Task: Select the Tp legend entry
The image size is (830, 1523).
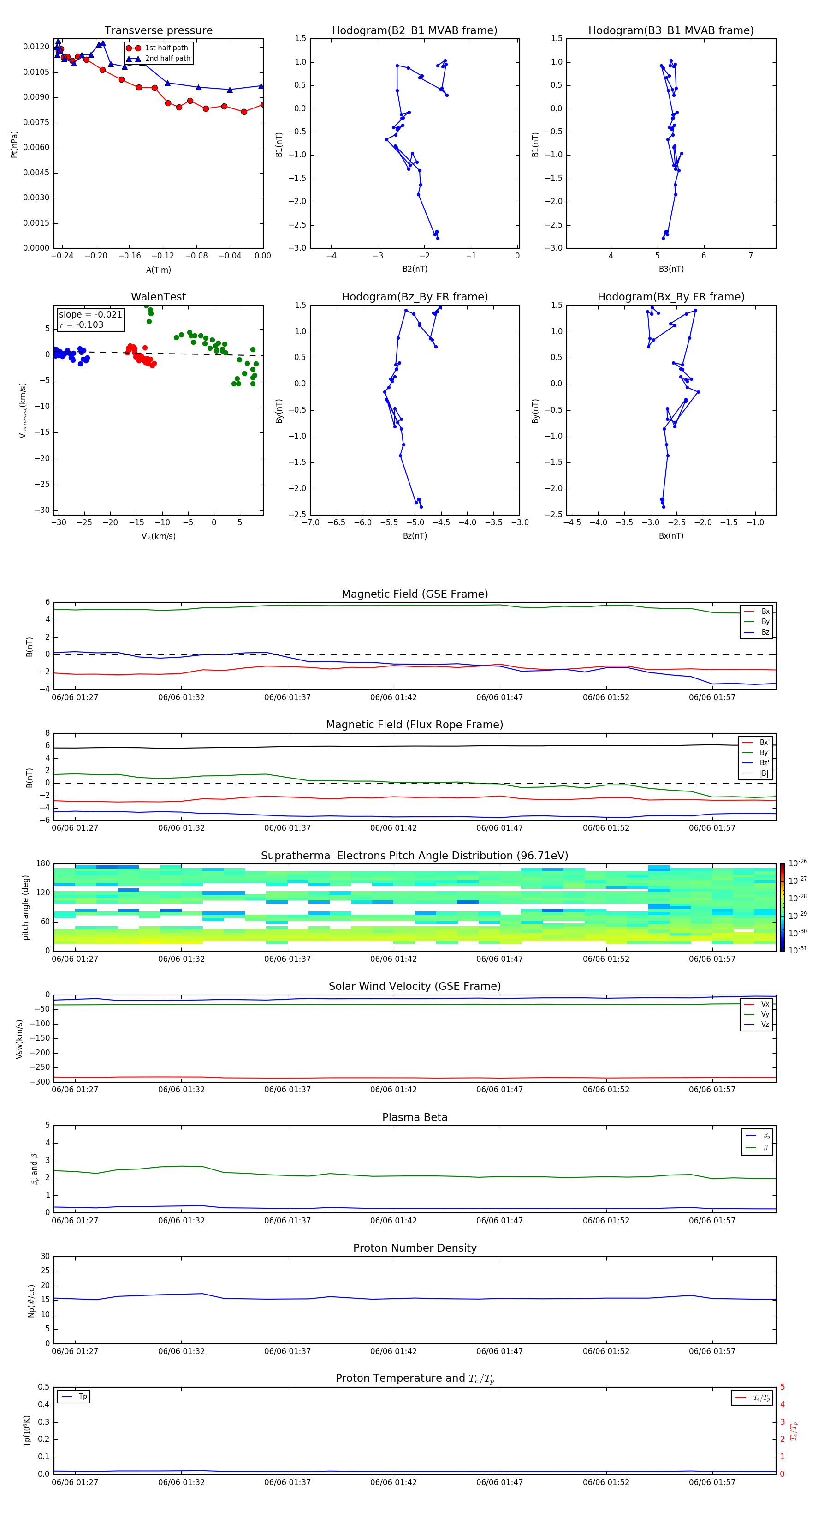Action: [x=74, y=1397]
